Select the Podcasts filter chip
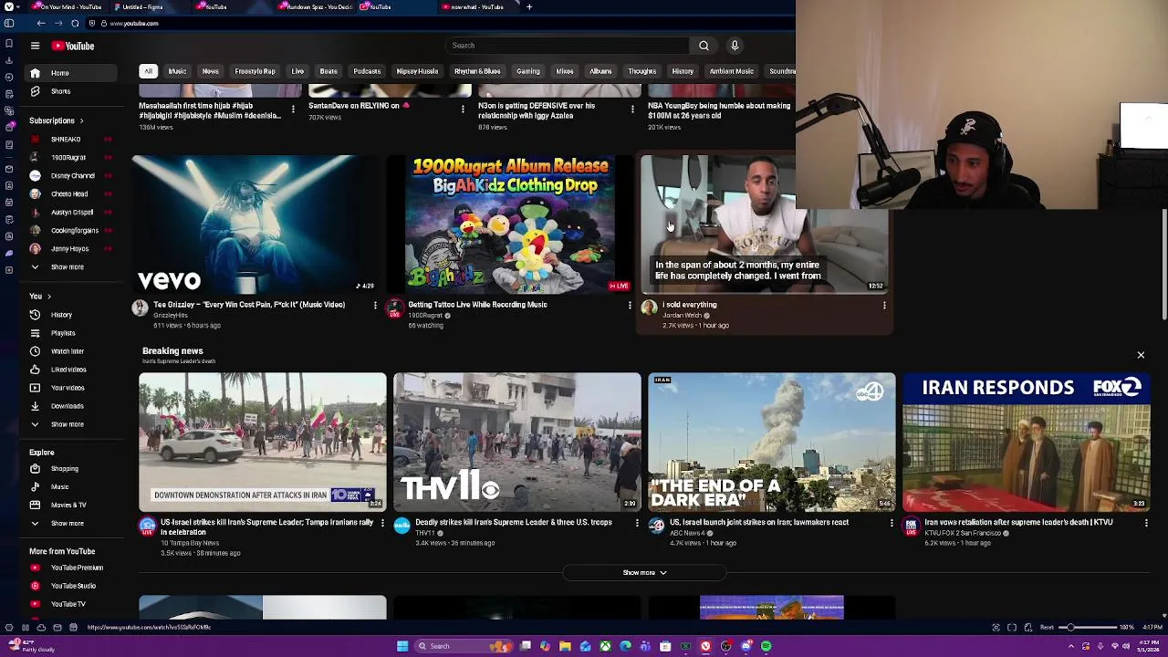The width and height of the screenshot is (1168, 657). coord(367,71)
